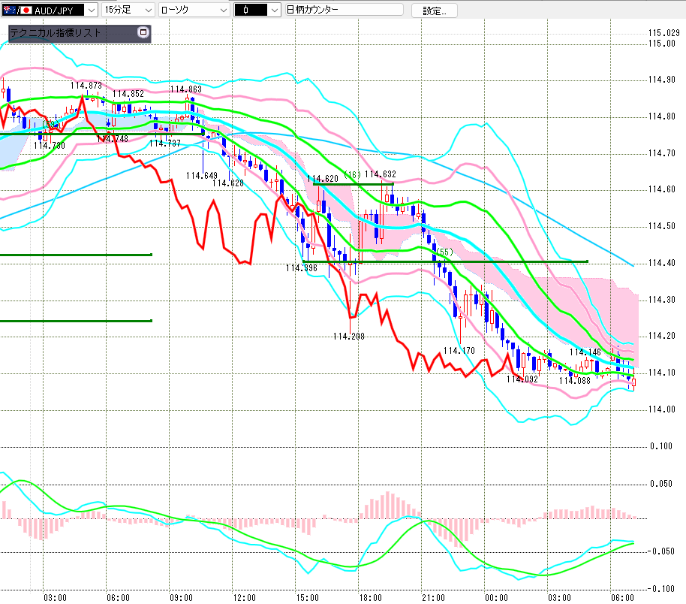The image size is (686, 604).
Task: Click the 114.620 price label
Action: click(x=323, y=179)
